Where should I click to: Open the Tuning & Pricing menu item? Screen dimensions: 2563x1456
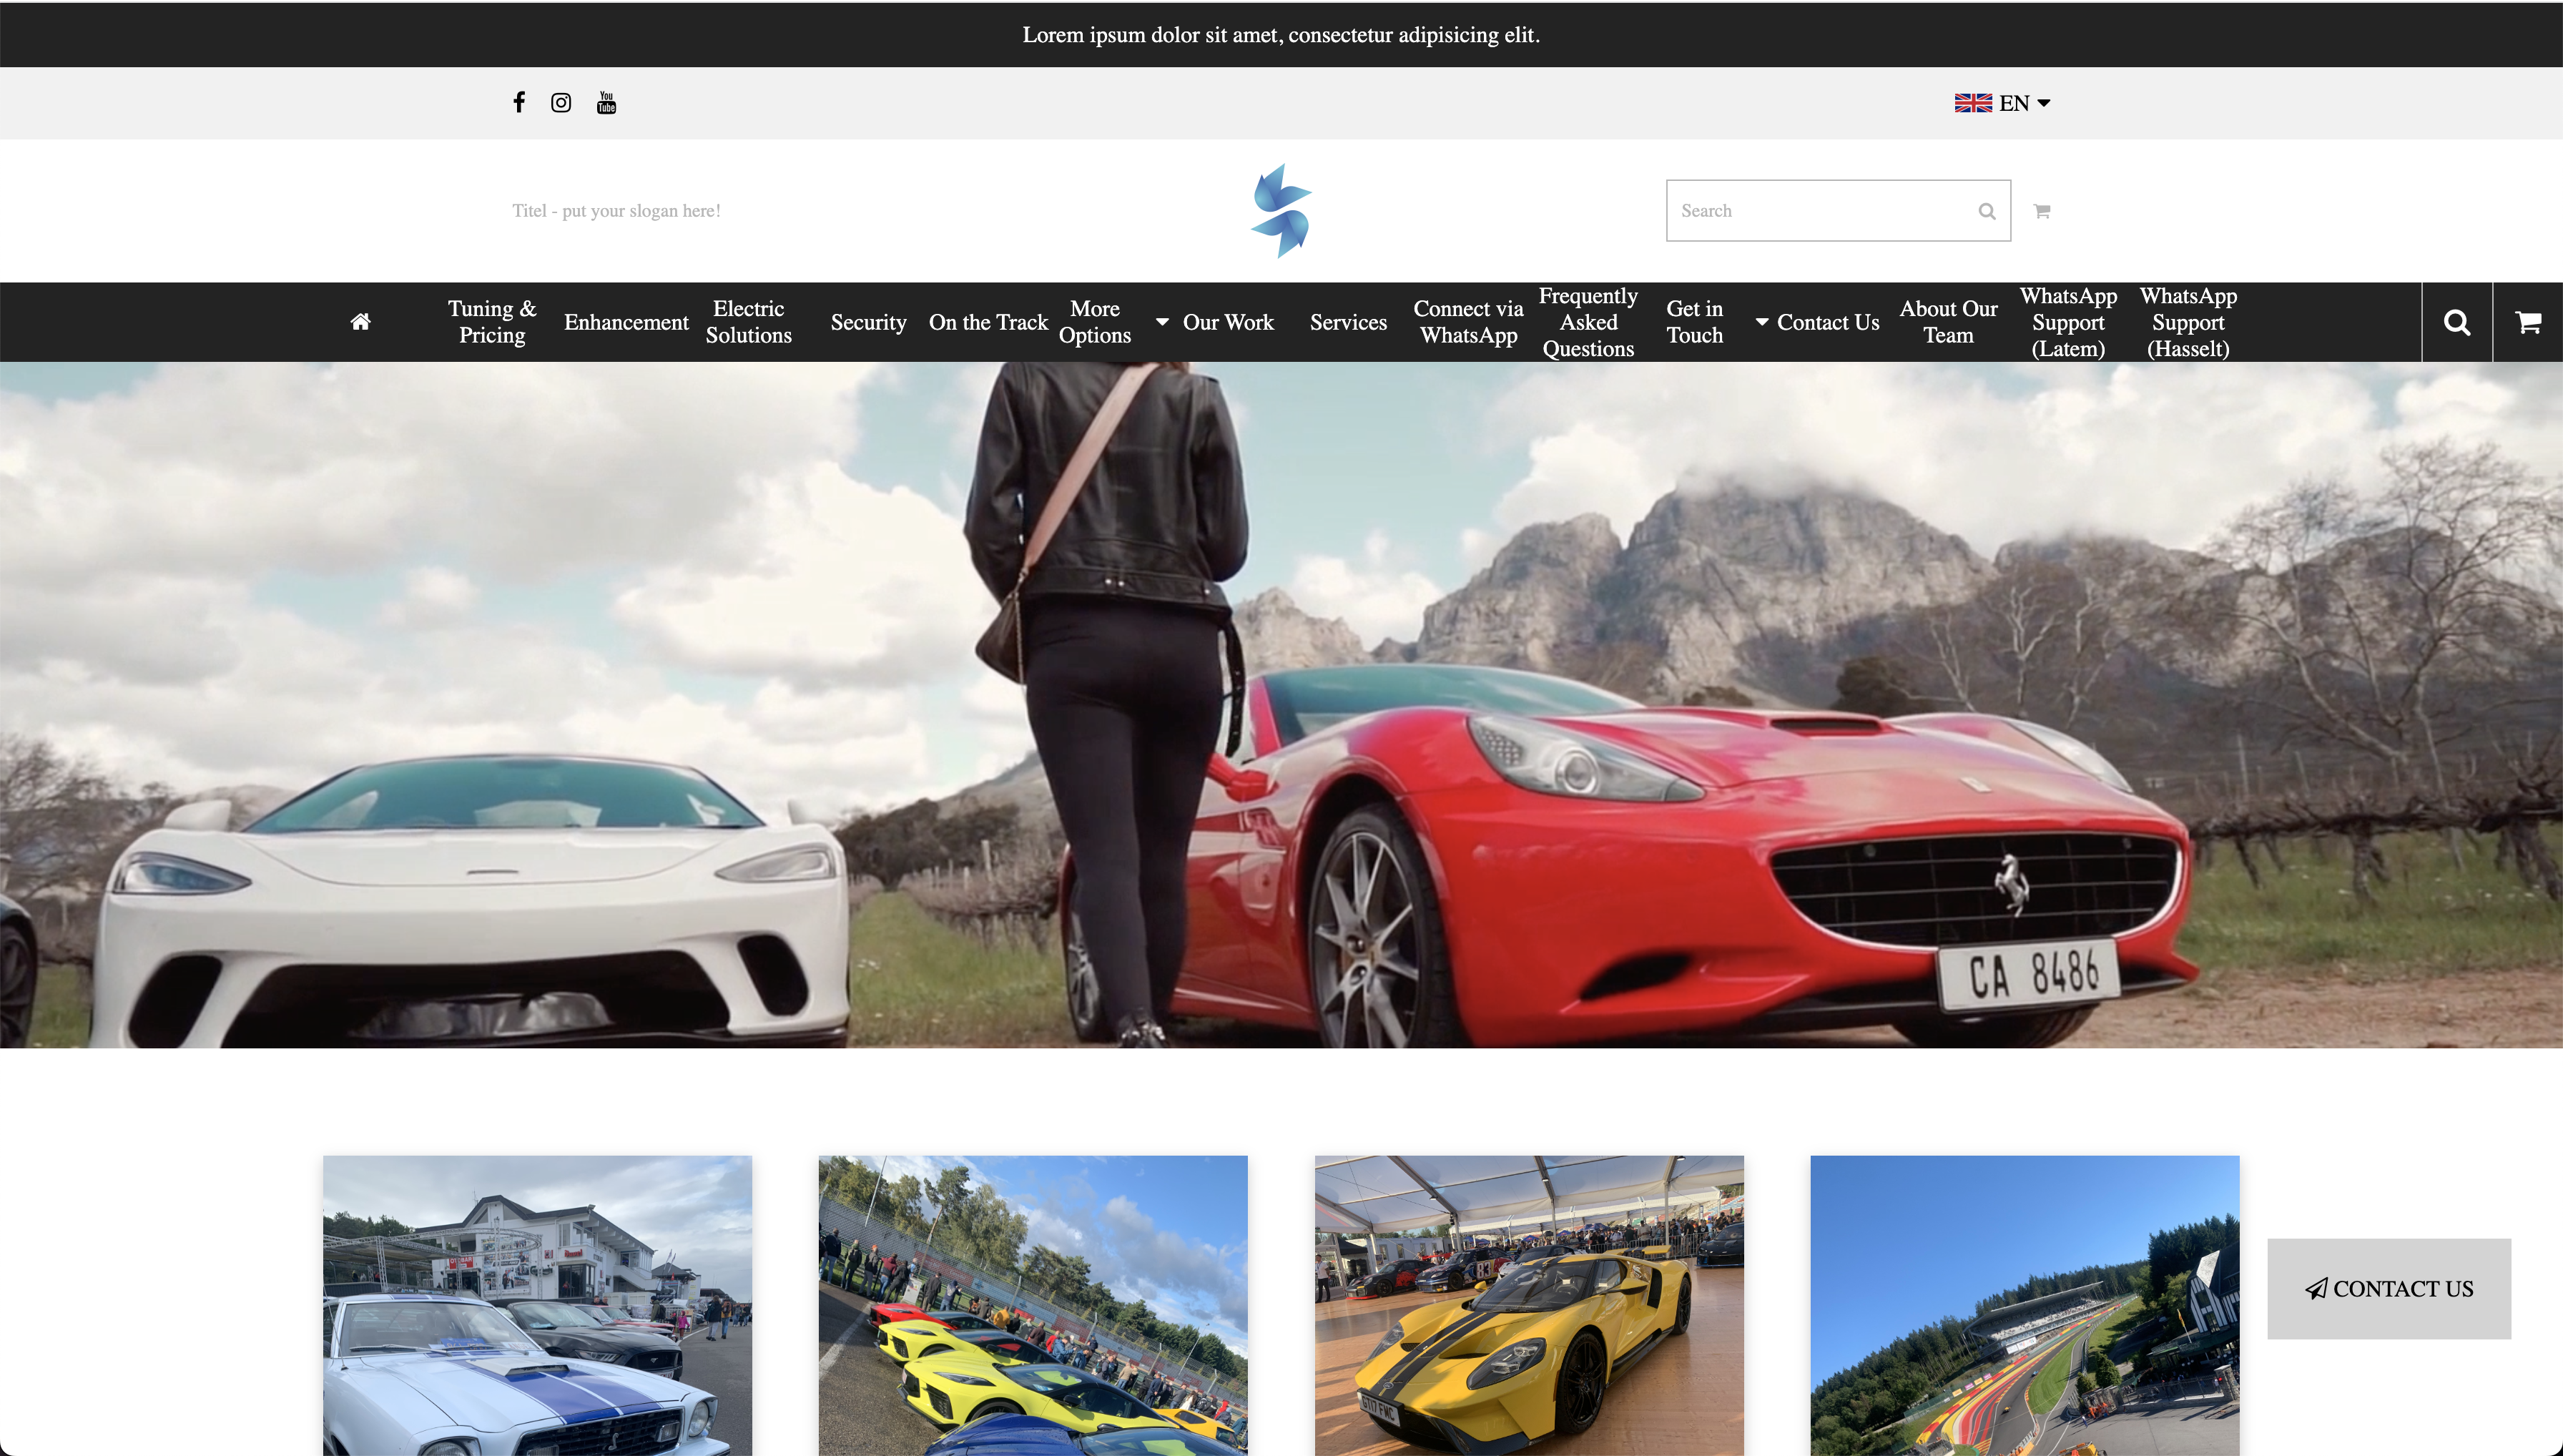tap(492, 322)
